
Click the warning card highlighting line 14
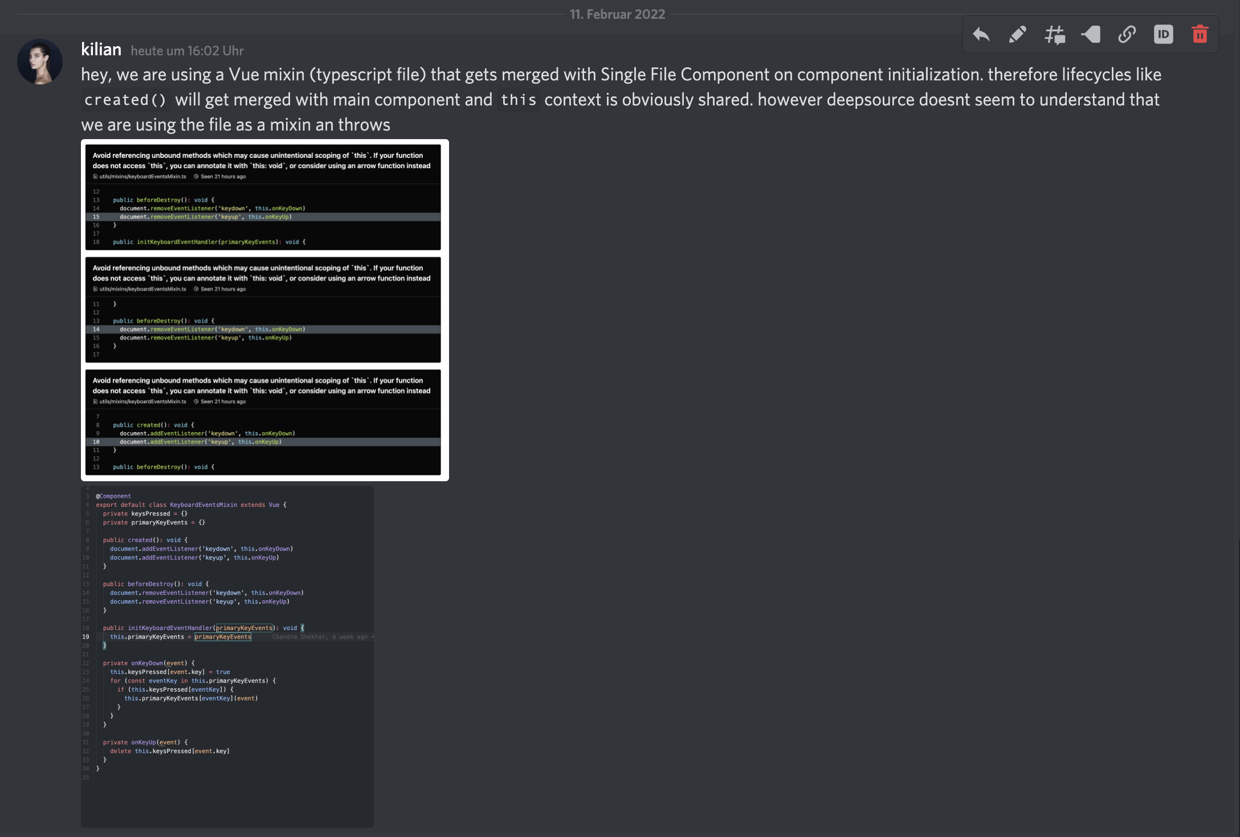pos(263,310)
